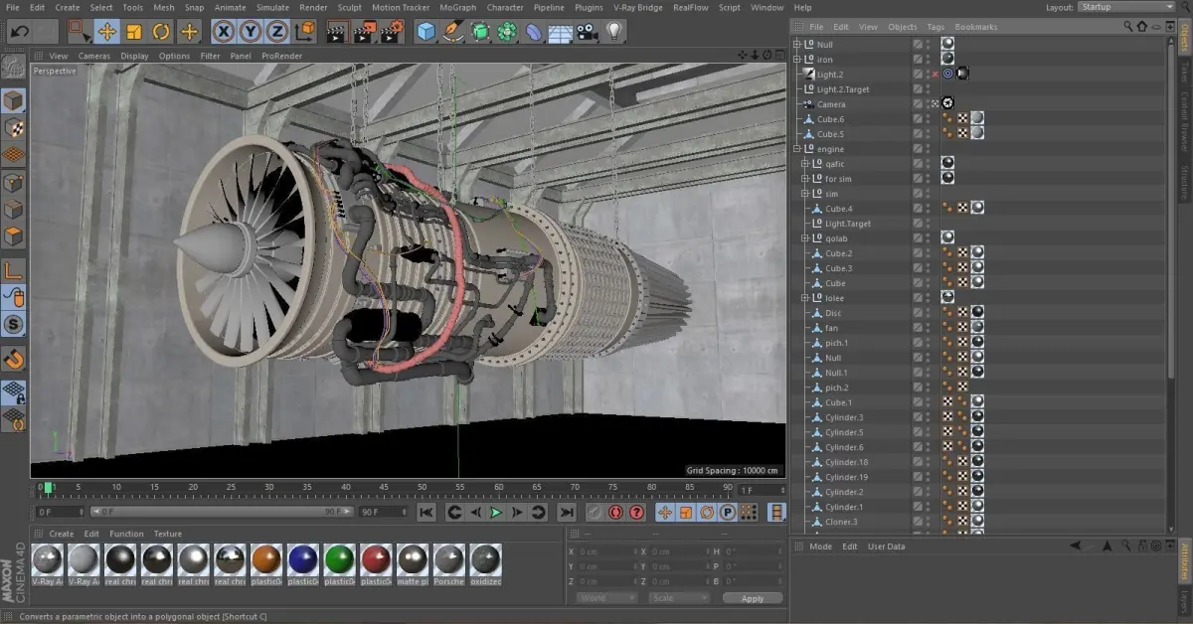Select the Move tool in top toolbar
Viewport: 1193px width, 624px height.
pyautogui.click(x=106, y=32)
